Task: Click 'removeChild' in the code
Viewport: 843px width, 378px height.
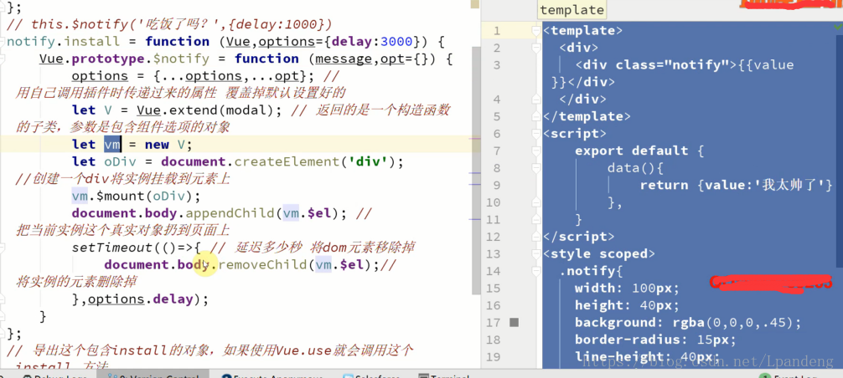Action: [x=262, y=264]
